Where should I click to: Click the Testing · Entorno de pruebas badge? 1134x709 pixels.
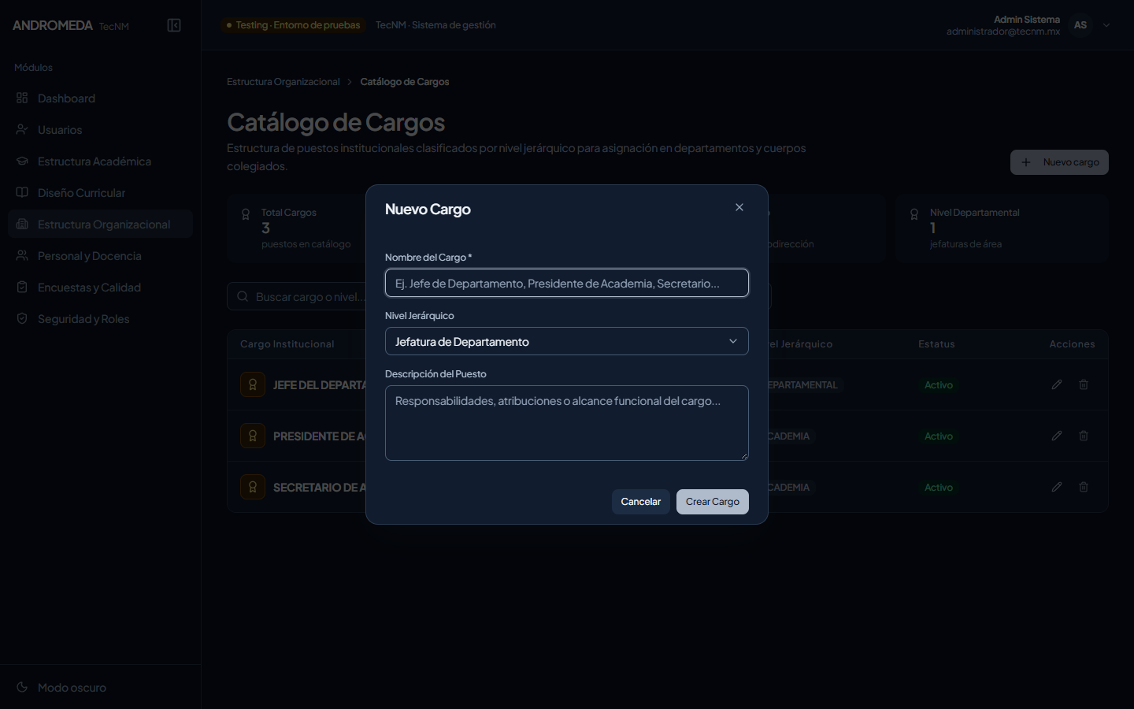point(293,25)
